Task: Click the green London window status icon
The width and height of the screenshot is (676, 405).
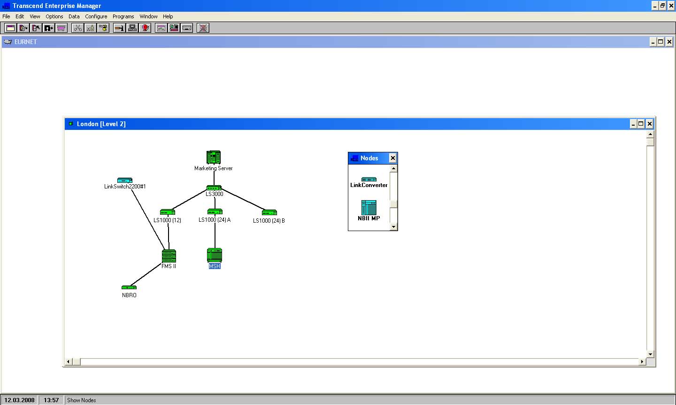Action: tap(71, 124)
